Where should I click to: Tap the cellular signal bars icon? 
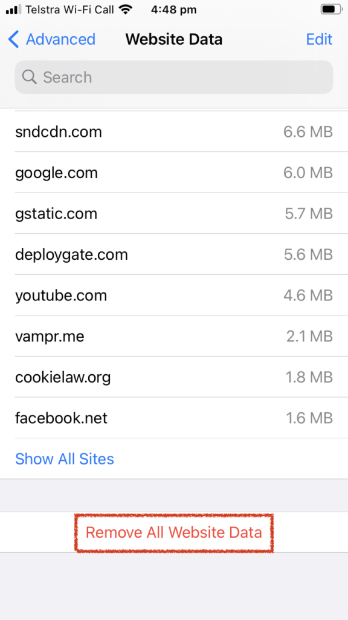pos(13,10)
